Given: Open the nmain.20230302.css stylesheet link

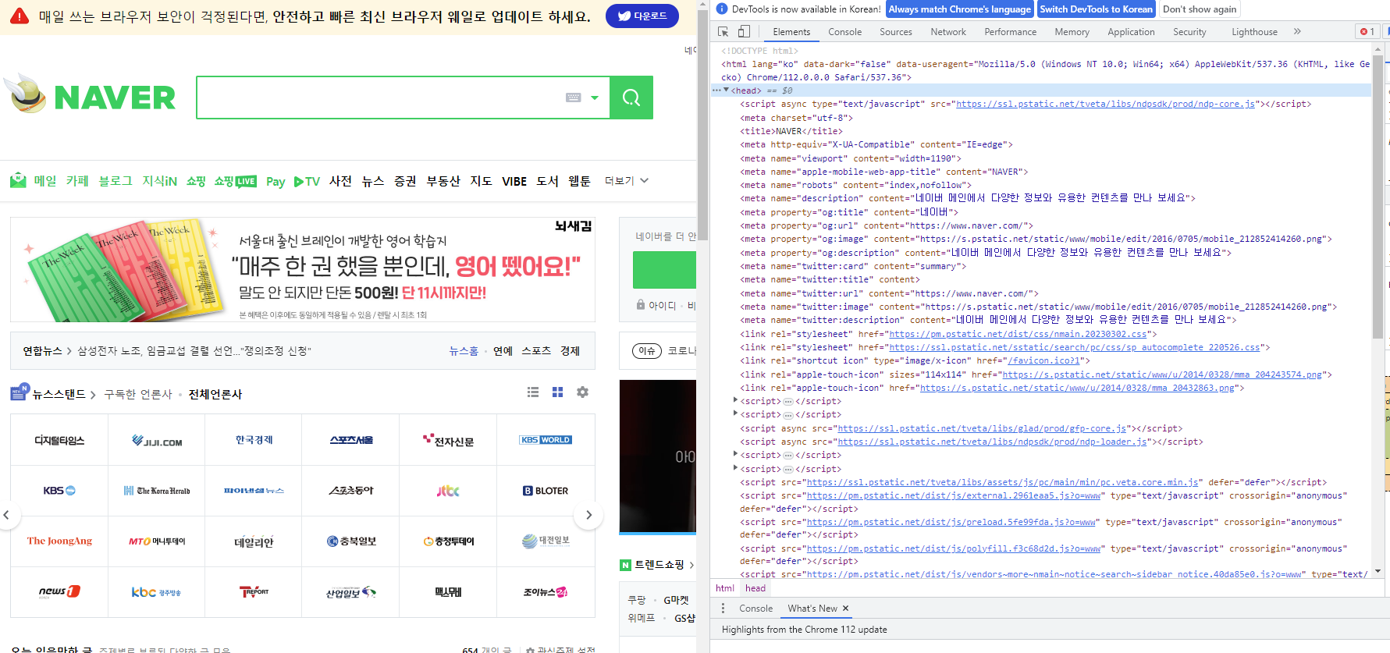Looking at the screenshot, I should [x=1018, y=334].
